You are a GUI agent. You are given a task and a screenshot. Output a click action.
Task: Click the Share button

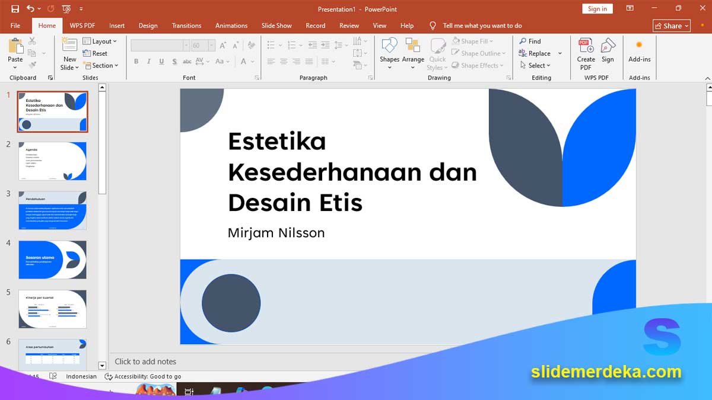pyautogui.click(x=672, y=25)
